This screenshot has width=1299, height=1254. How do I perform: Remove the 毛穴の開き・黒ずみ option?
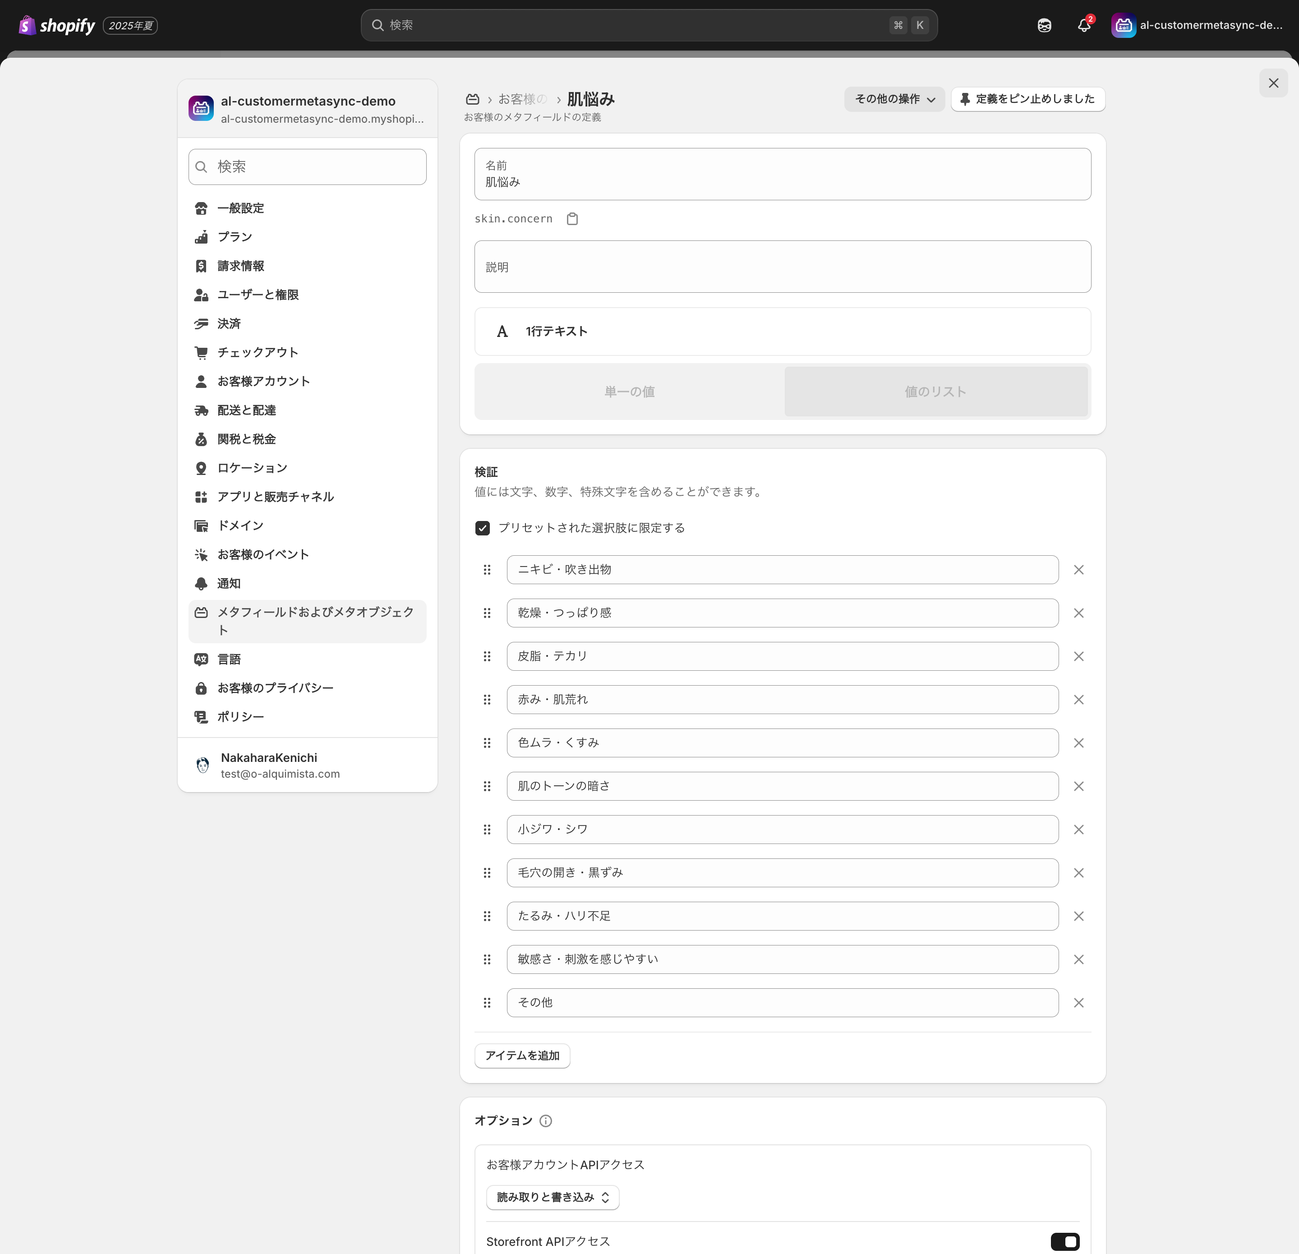tap(1078, 873)
